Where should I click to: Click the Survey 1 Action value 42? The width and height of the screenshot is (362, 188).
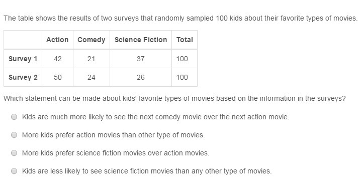pos(57,59)
